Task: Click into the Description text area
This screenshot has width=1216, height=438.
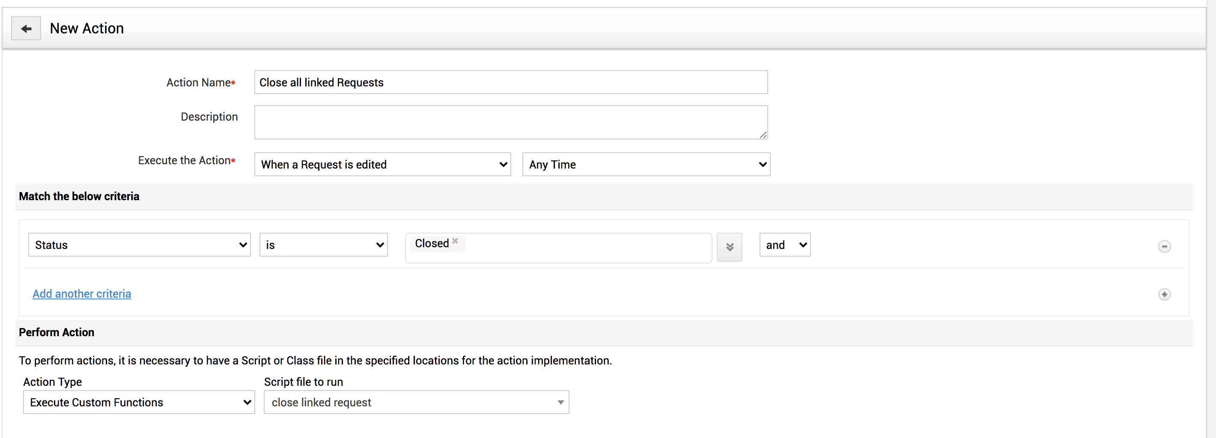Action: pyautogui.click(x=511, y=122)
